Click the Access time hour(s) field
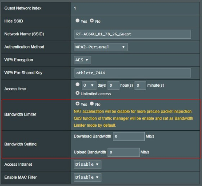Viewport: 202px width, 186px height. (113, 85)
